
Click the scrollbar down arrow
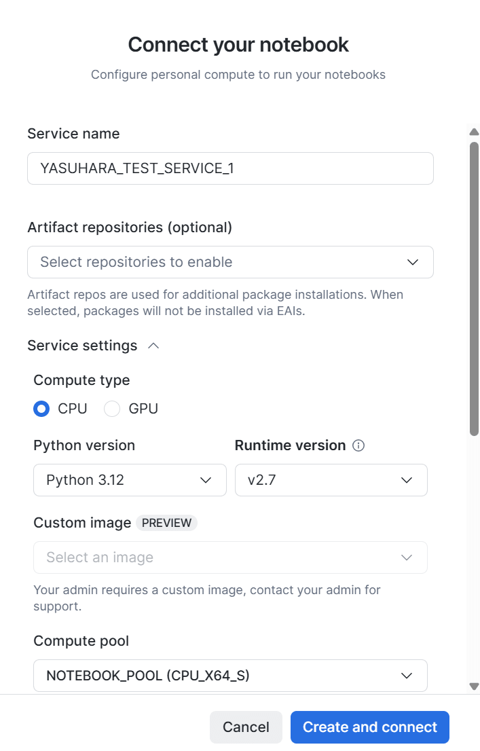475,686
